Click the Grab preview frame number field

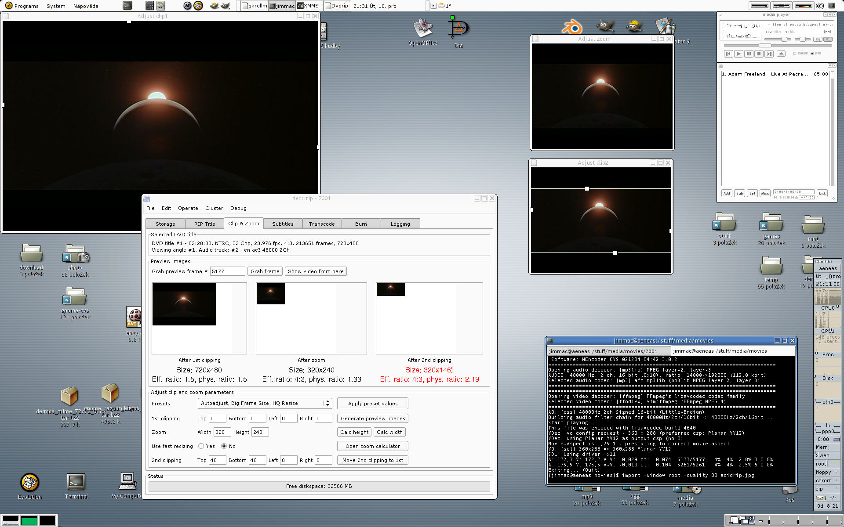click(227, 271)
